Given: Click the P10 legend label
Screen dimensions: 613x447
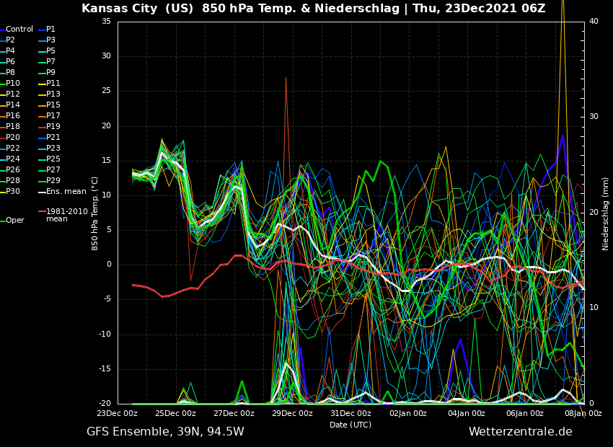Looking at the screenshot, I should point(13,84).
